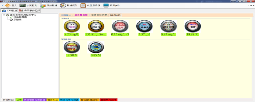Viewport: 255px width, 102px height.
Task: Select the water depth gauge icon
Action: point(96,47)
